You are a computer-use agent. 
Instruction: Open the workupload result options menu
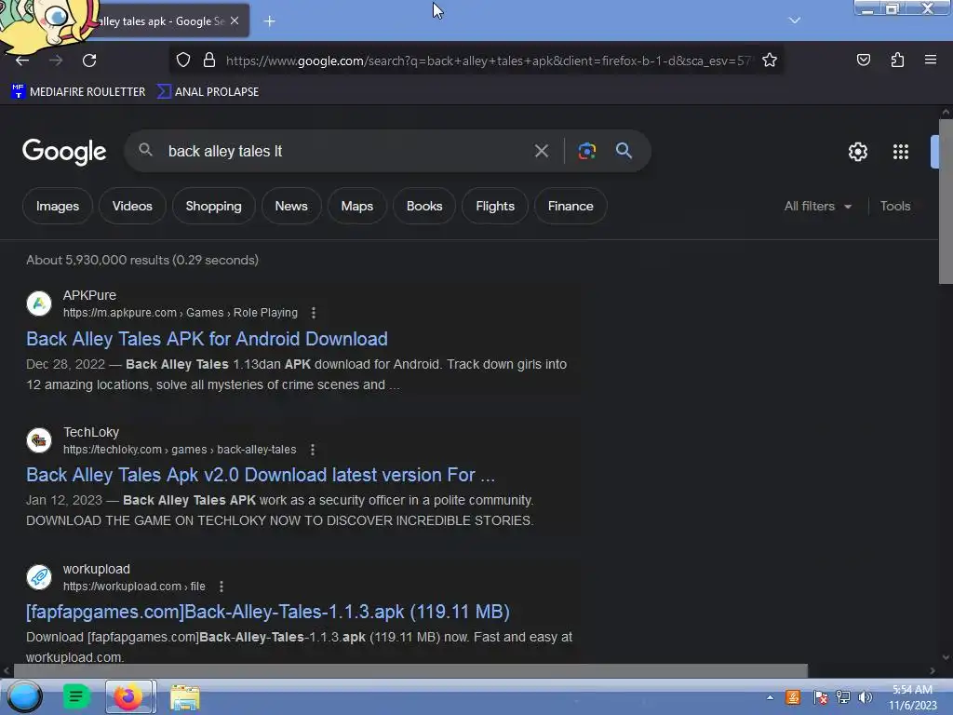point(221,587)
